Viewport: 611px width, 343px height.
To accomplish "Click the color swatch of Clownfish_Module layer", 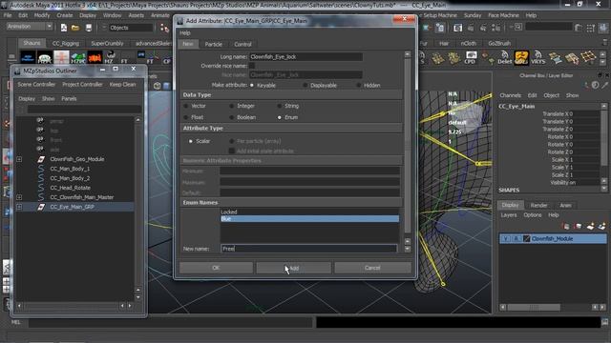I will click(526, 239).
